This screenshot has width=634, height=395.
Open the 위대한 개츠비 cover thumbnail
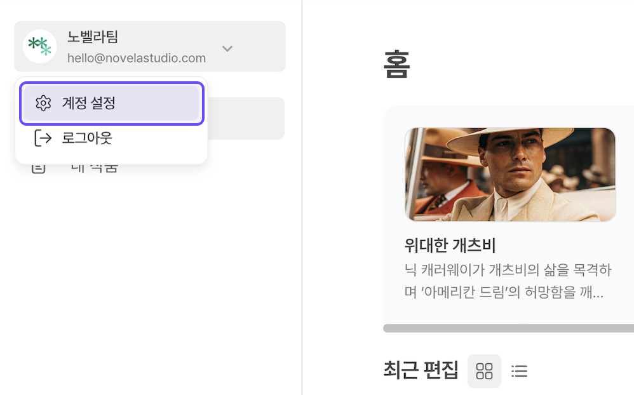(510, 175)
